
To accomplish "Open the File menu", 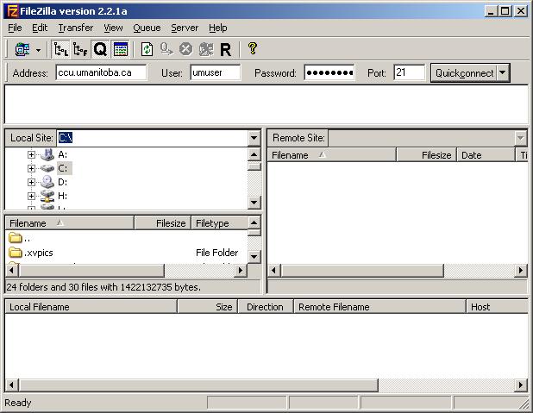I will pos(15,28).
